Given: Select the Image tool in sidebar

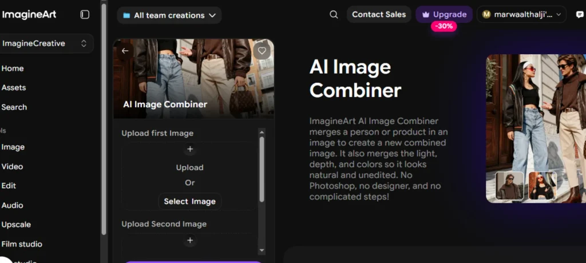Looking at the screenshot, I should (x=13, y=147).
